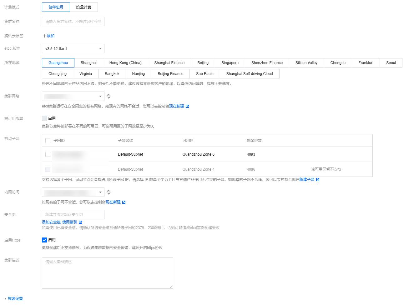This screenshot has height=305, width=414.
Task: Choose the Shenzhen Finance region
Action: 267,63
